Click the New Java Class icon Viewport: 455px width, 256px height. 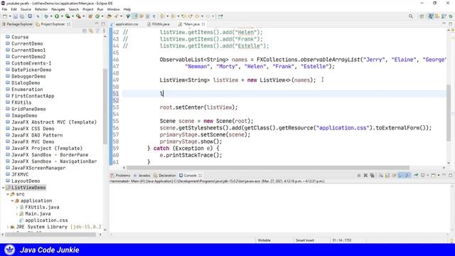pyautogui.click(x=97, y=16)
